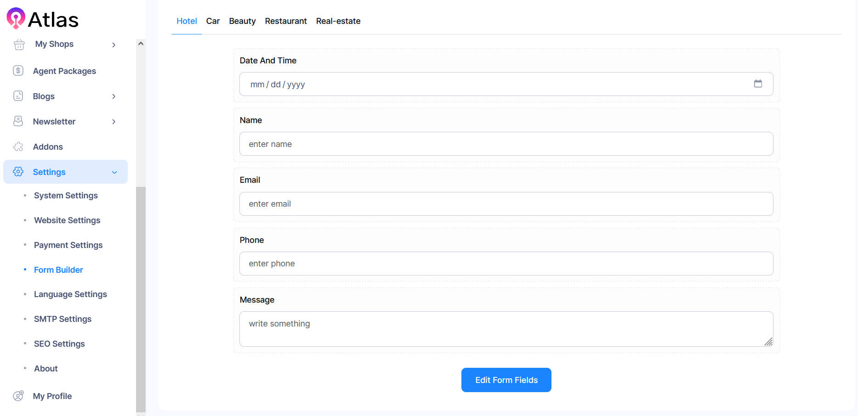Click the sidebar scrollbar up arrow

(141, 43)
